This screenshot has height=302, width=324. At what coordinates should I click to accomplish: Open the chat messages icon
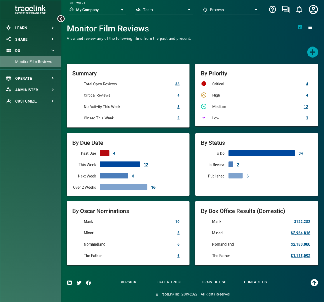285,10
